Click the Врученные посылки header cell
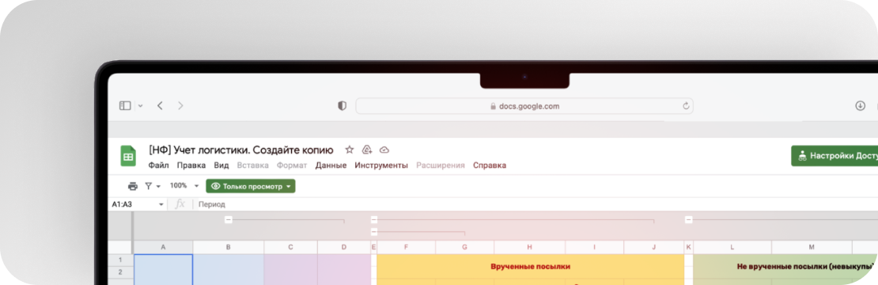 [x=530, y=267]
